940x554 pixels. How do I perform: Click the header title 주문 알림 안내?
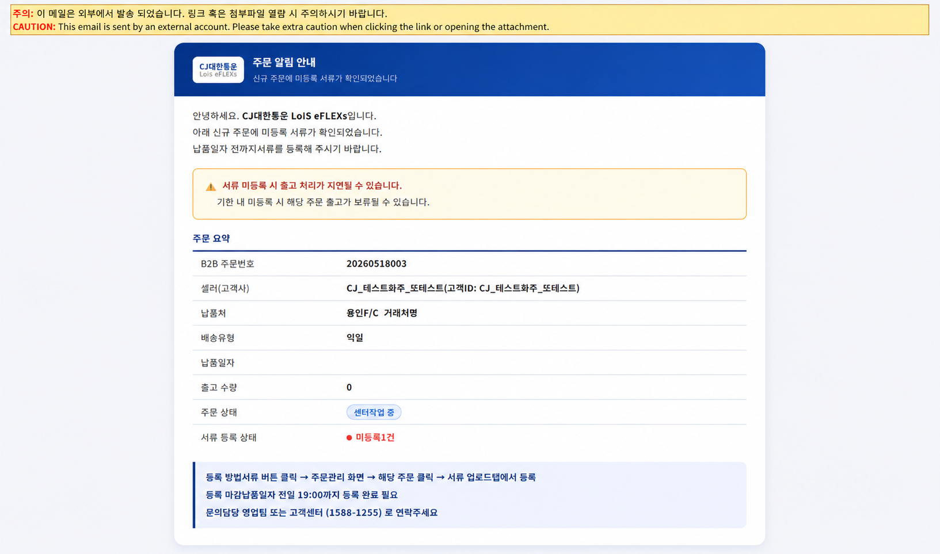pyautogui.click(x=284, y=62)
